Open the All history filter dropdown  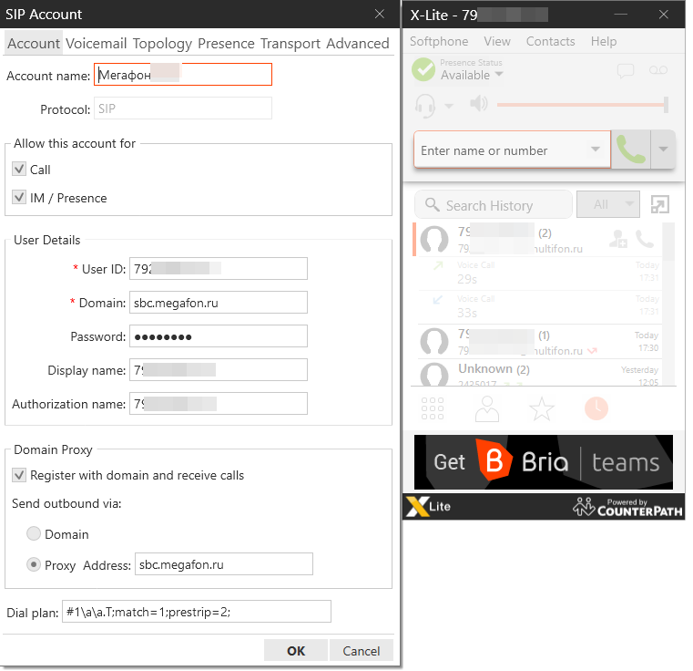pyautogui.click(x=608, y=204)
